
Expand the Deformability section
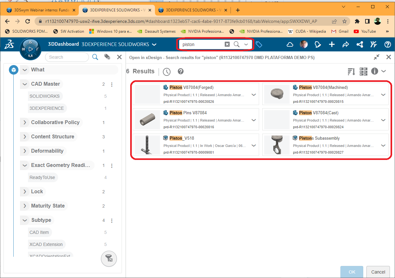[25, 151]
